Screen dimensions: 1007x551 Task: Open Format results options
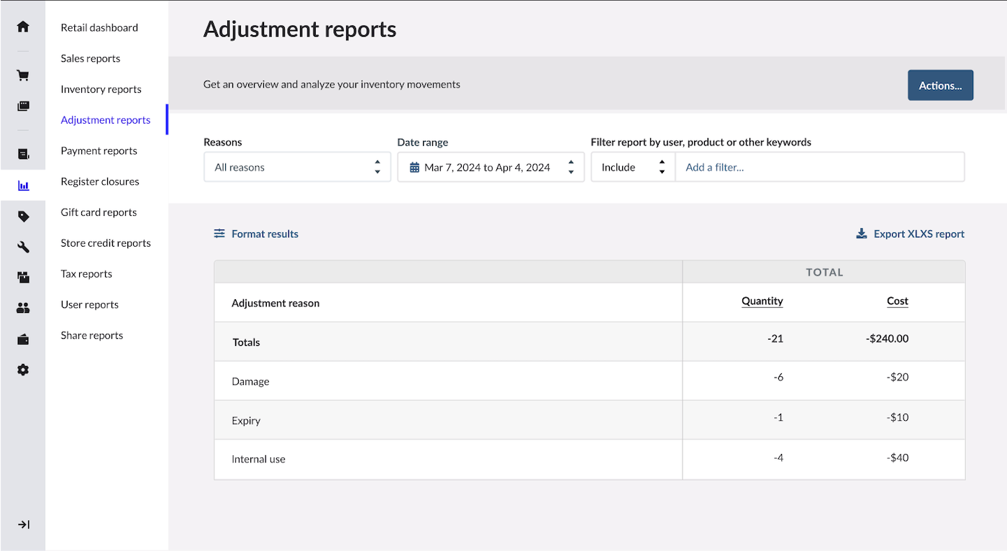256,234
